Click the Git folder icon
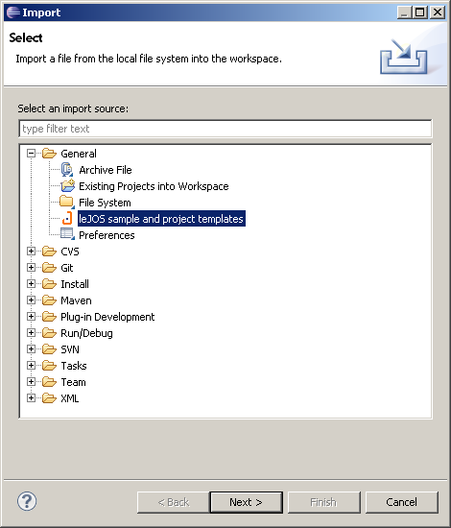This screenshot has width=451, height=528. pos(49,268)
